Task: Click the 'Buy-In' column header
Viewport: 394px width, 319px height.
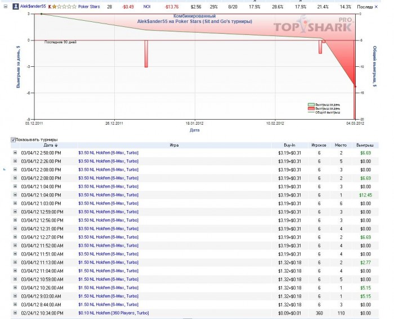Action: coord(289,145)
